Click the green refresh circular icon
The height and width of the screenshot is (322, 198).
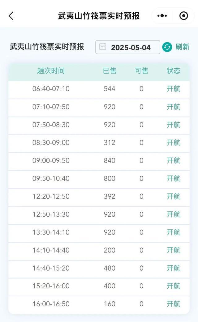167,47
